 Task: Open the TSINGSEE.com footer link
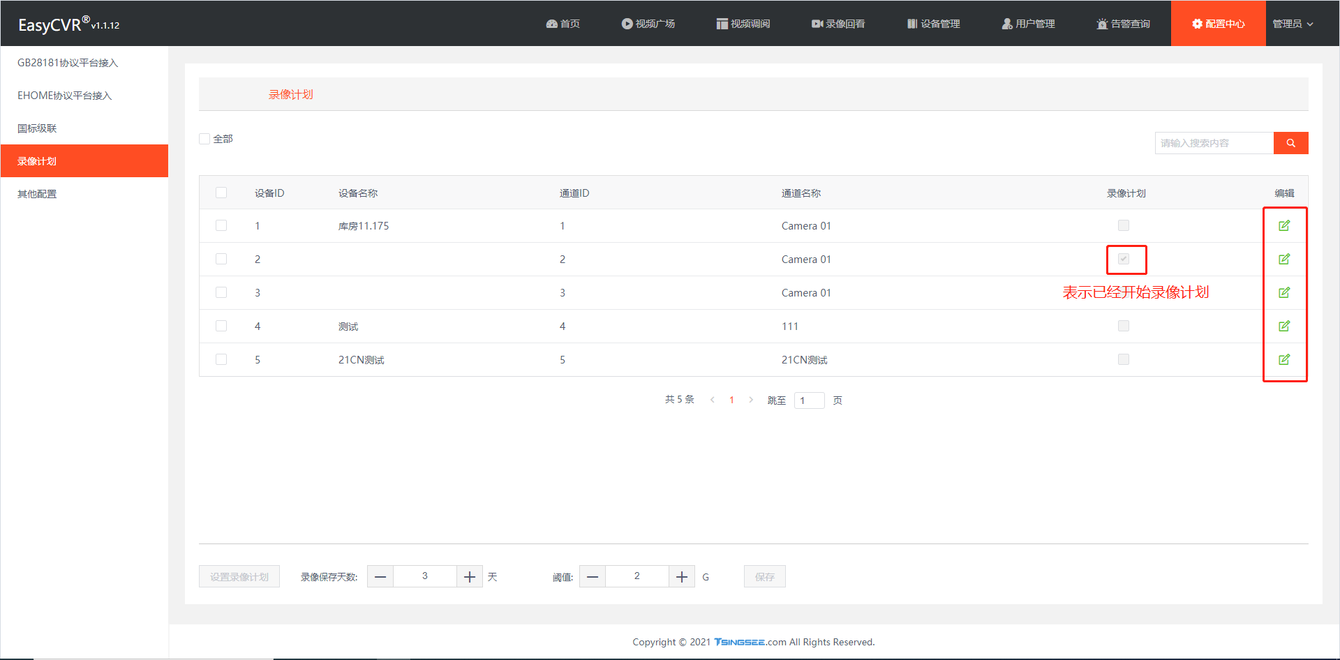pos(750,642)
